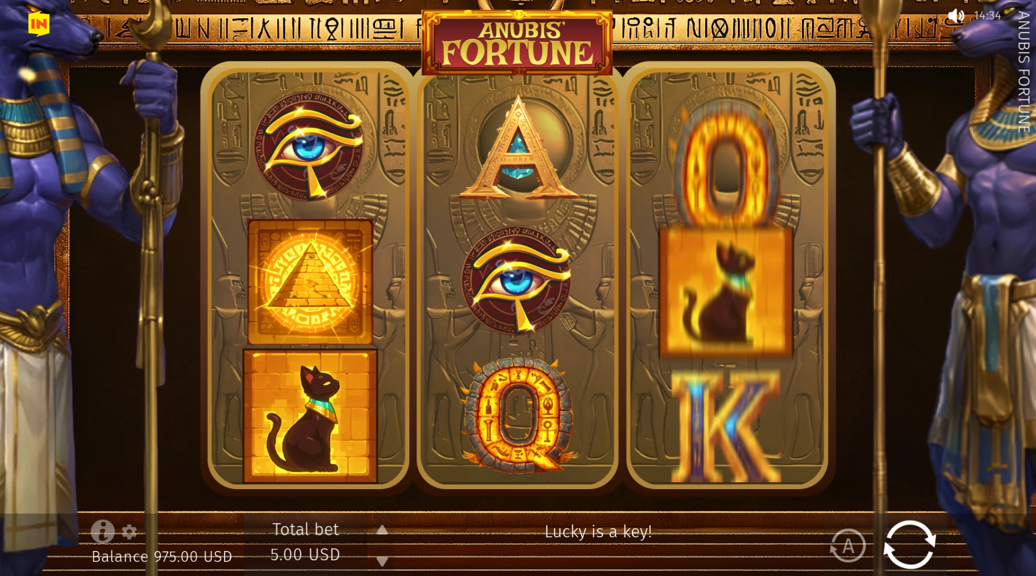This screenshot has height=576, width=1036.
Task: Decrease total bet with down arrow
Action: pos(382,561)
